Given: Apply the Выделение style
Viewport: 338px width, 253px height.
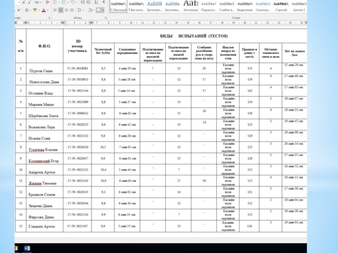Looking at the screenshot, I should click(x=245, y=6).
